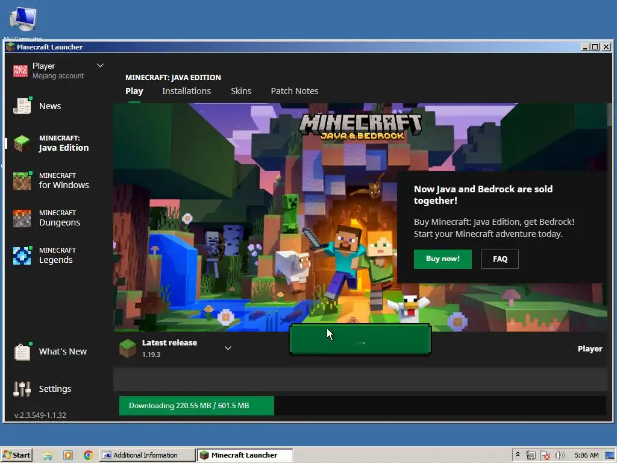Select the Java Edition grass block icon
Image resolution: width=617 pixels, height=463 pixels.
[22, 143]
